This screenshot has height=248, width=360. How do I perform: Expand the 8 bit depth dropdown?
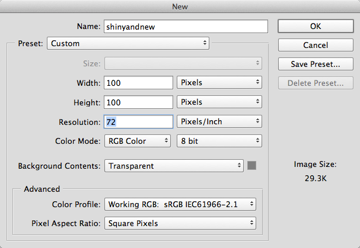219,141
